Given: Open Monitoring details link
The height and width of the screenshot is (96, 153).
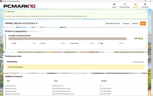Looking at the screenshot, I should point(138,62).
